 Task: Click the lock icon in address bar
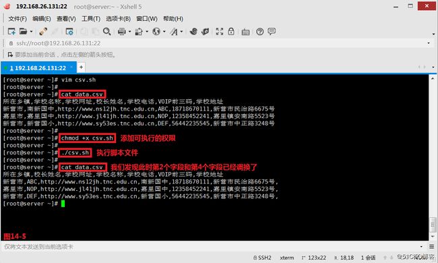[11, 43]
